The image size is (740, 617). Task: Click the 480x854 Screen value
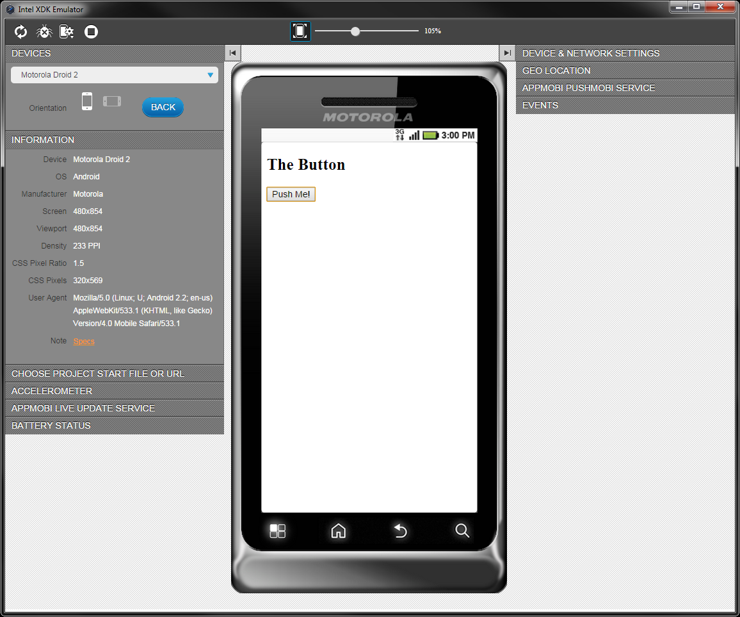coord(88,211)
